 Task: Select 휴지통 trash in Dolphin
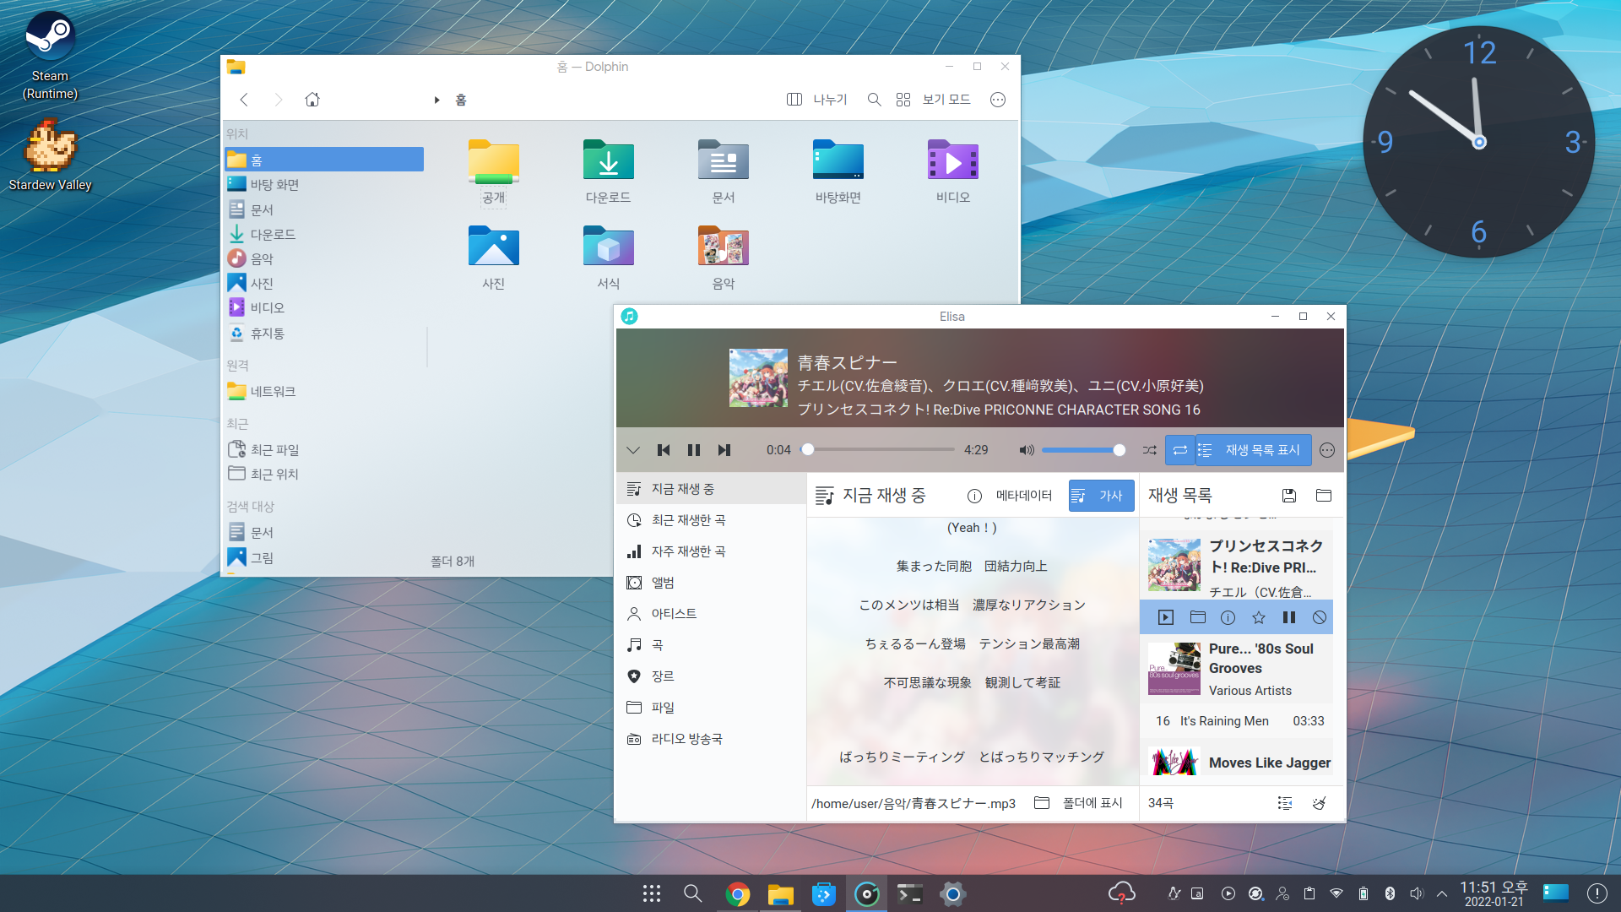point(324,333)
